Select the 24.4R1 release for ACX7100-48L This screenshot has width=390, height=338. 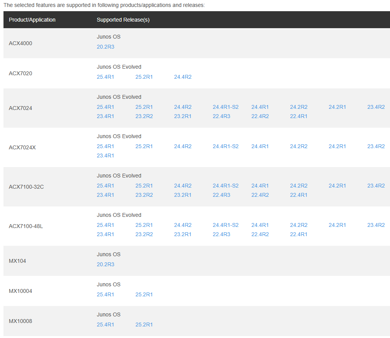[x=260, y=225]
